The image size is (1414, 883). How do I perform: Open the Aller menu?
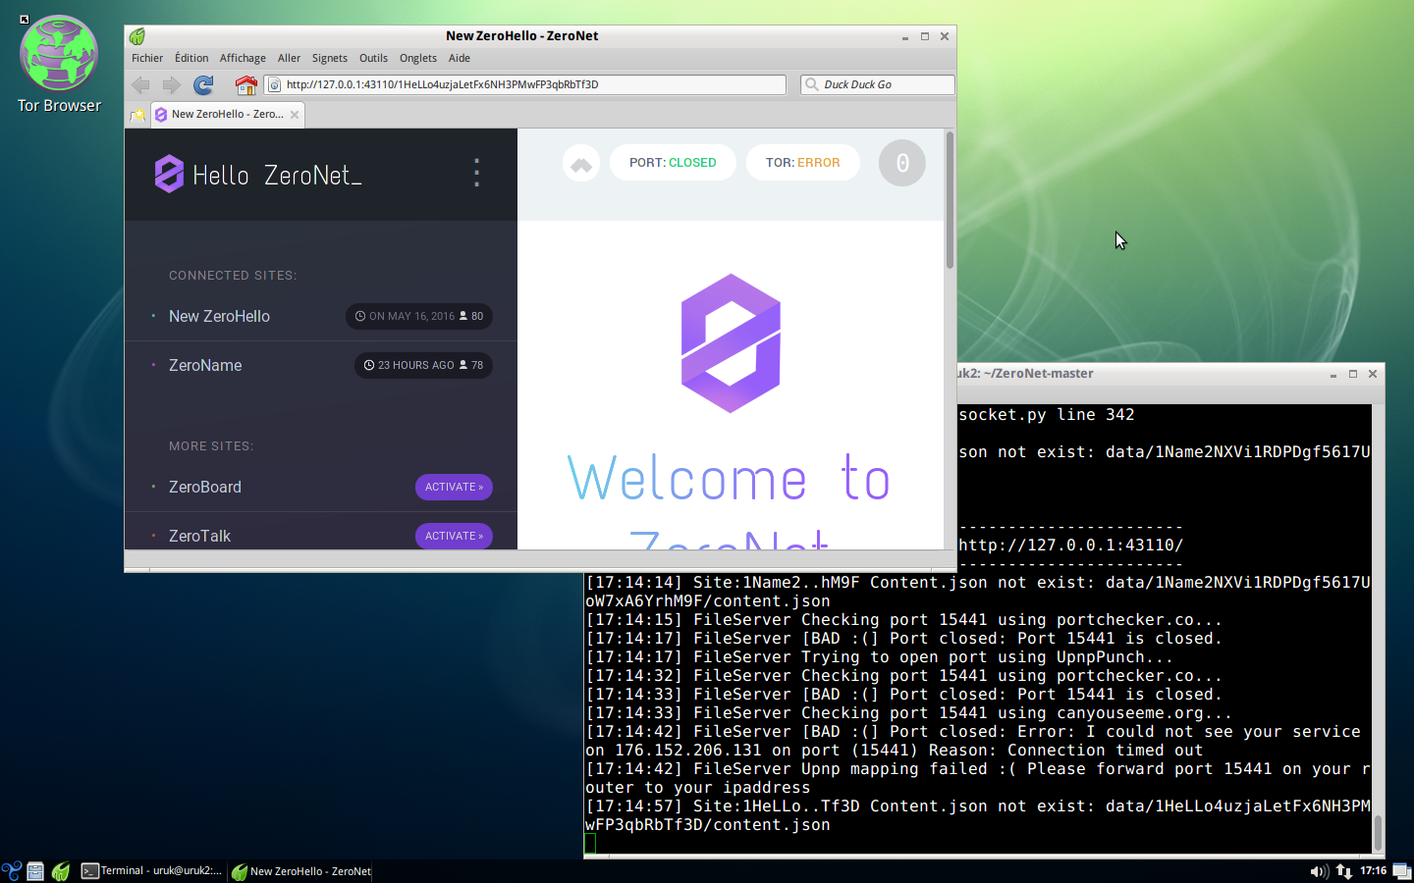click(289, 58)
